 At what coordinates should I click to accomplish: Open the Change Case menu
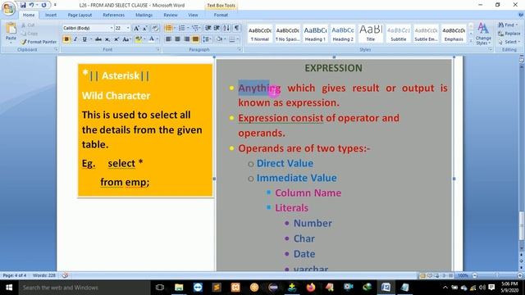(126, 39)
